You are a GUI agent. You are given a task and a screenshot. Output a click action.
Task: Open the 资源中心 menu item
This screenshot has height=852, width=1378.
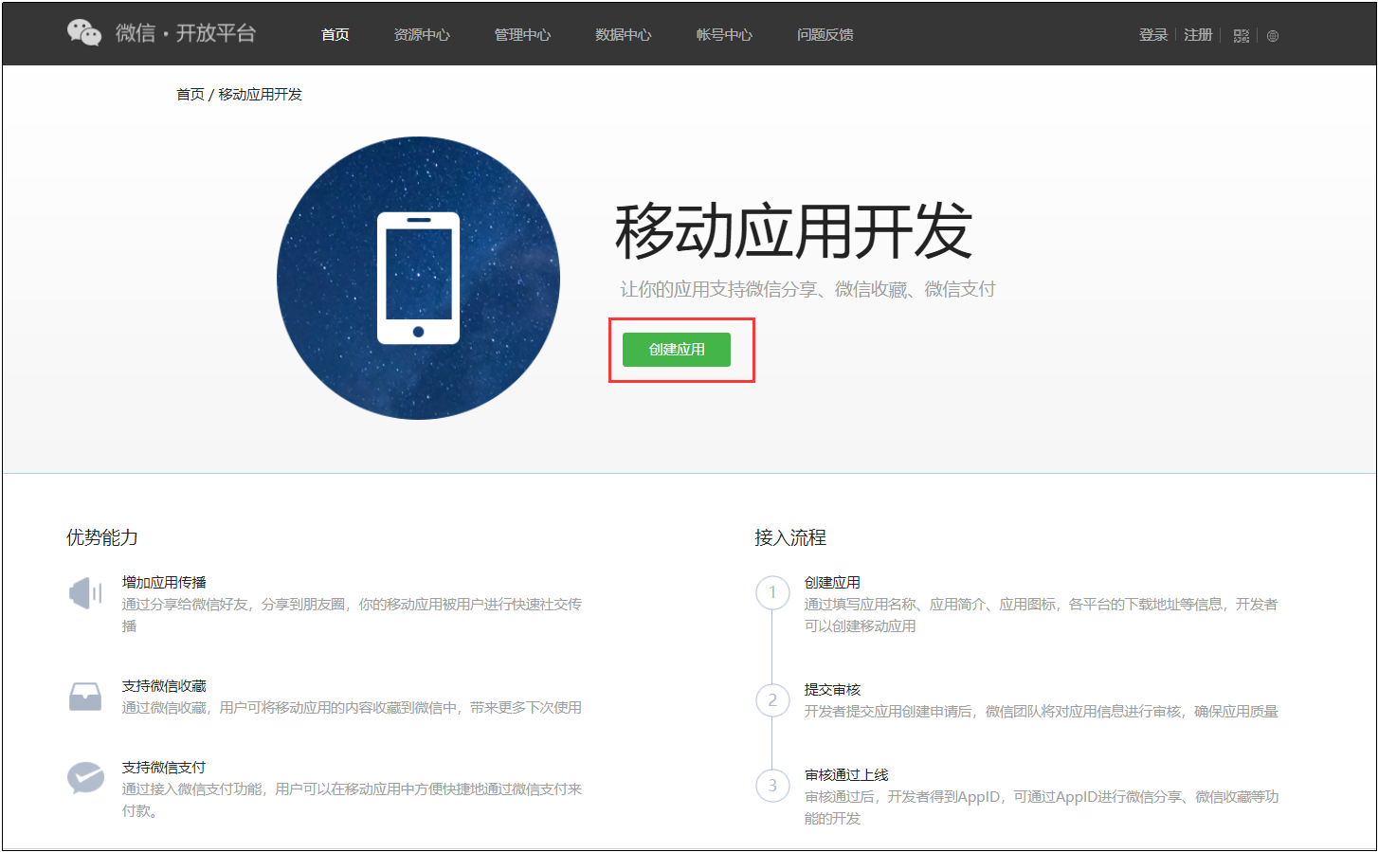[422, 35]
